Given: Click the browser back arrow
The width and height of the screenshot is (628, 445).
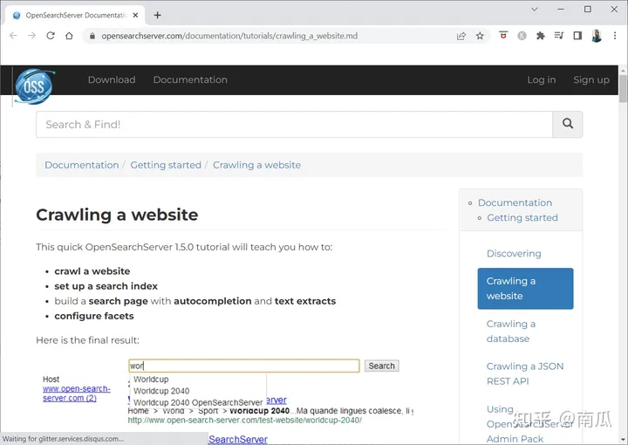Looking at the screenshot, I should pyautogui.click(x=13, y=36).
